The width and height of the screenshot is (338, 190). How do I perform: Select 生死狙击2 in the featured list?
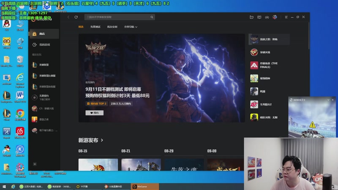(x=269, y=104)
